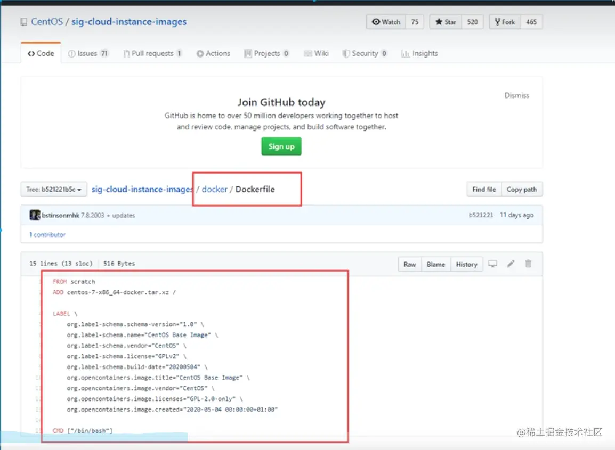615x450 pixels.
Task: Click the fork icon in Fork button
Action: (497, 22)
